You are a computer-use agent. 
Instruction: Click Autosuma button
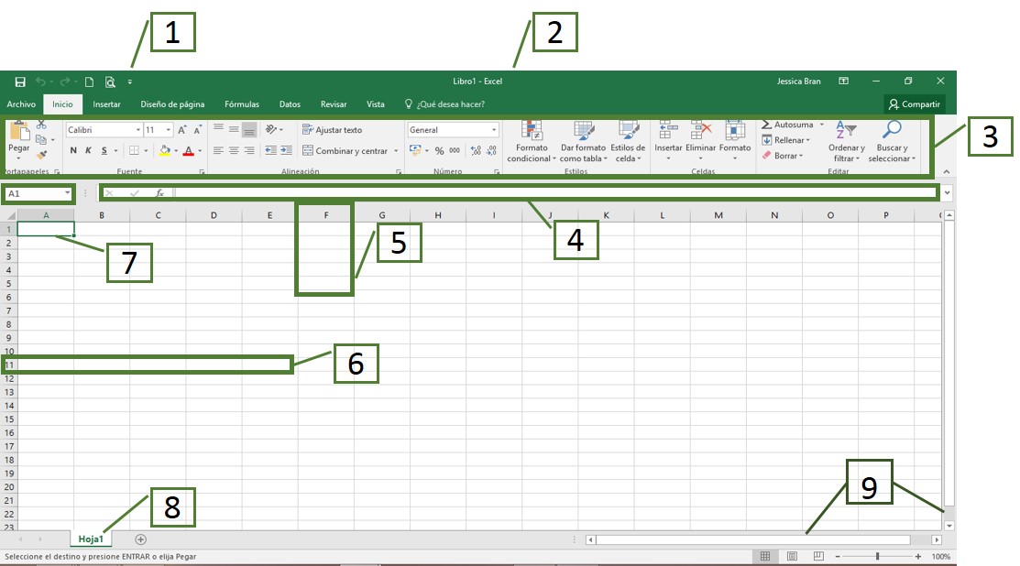pos(788,125)
